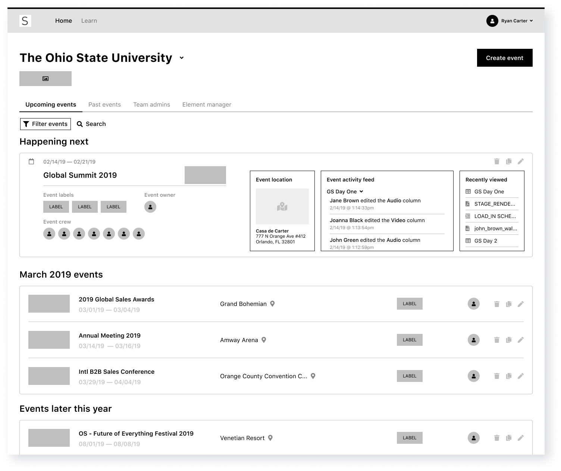The image size is (561, 471).
Task: Duplicate the 2019 Global Sales Awards event
Action: tap(509, 304)
